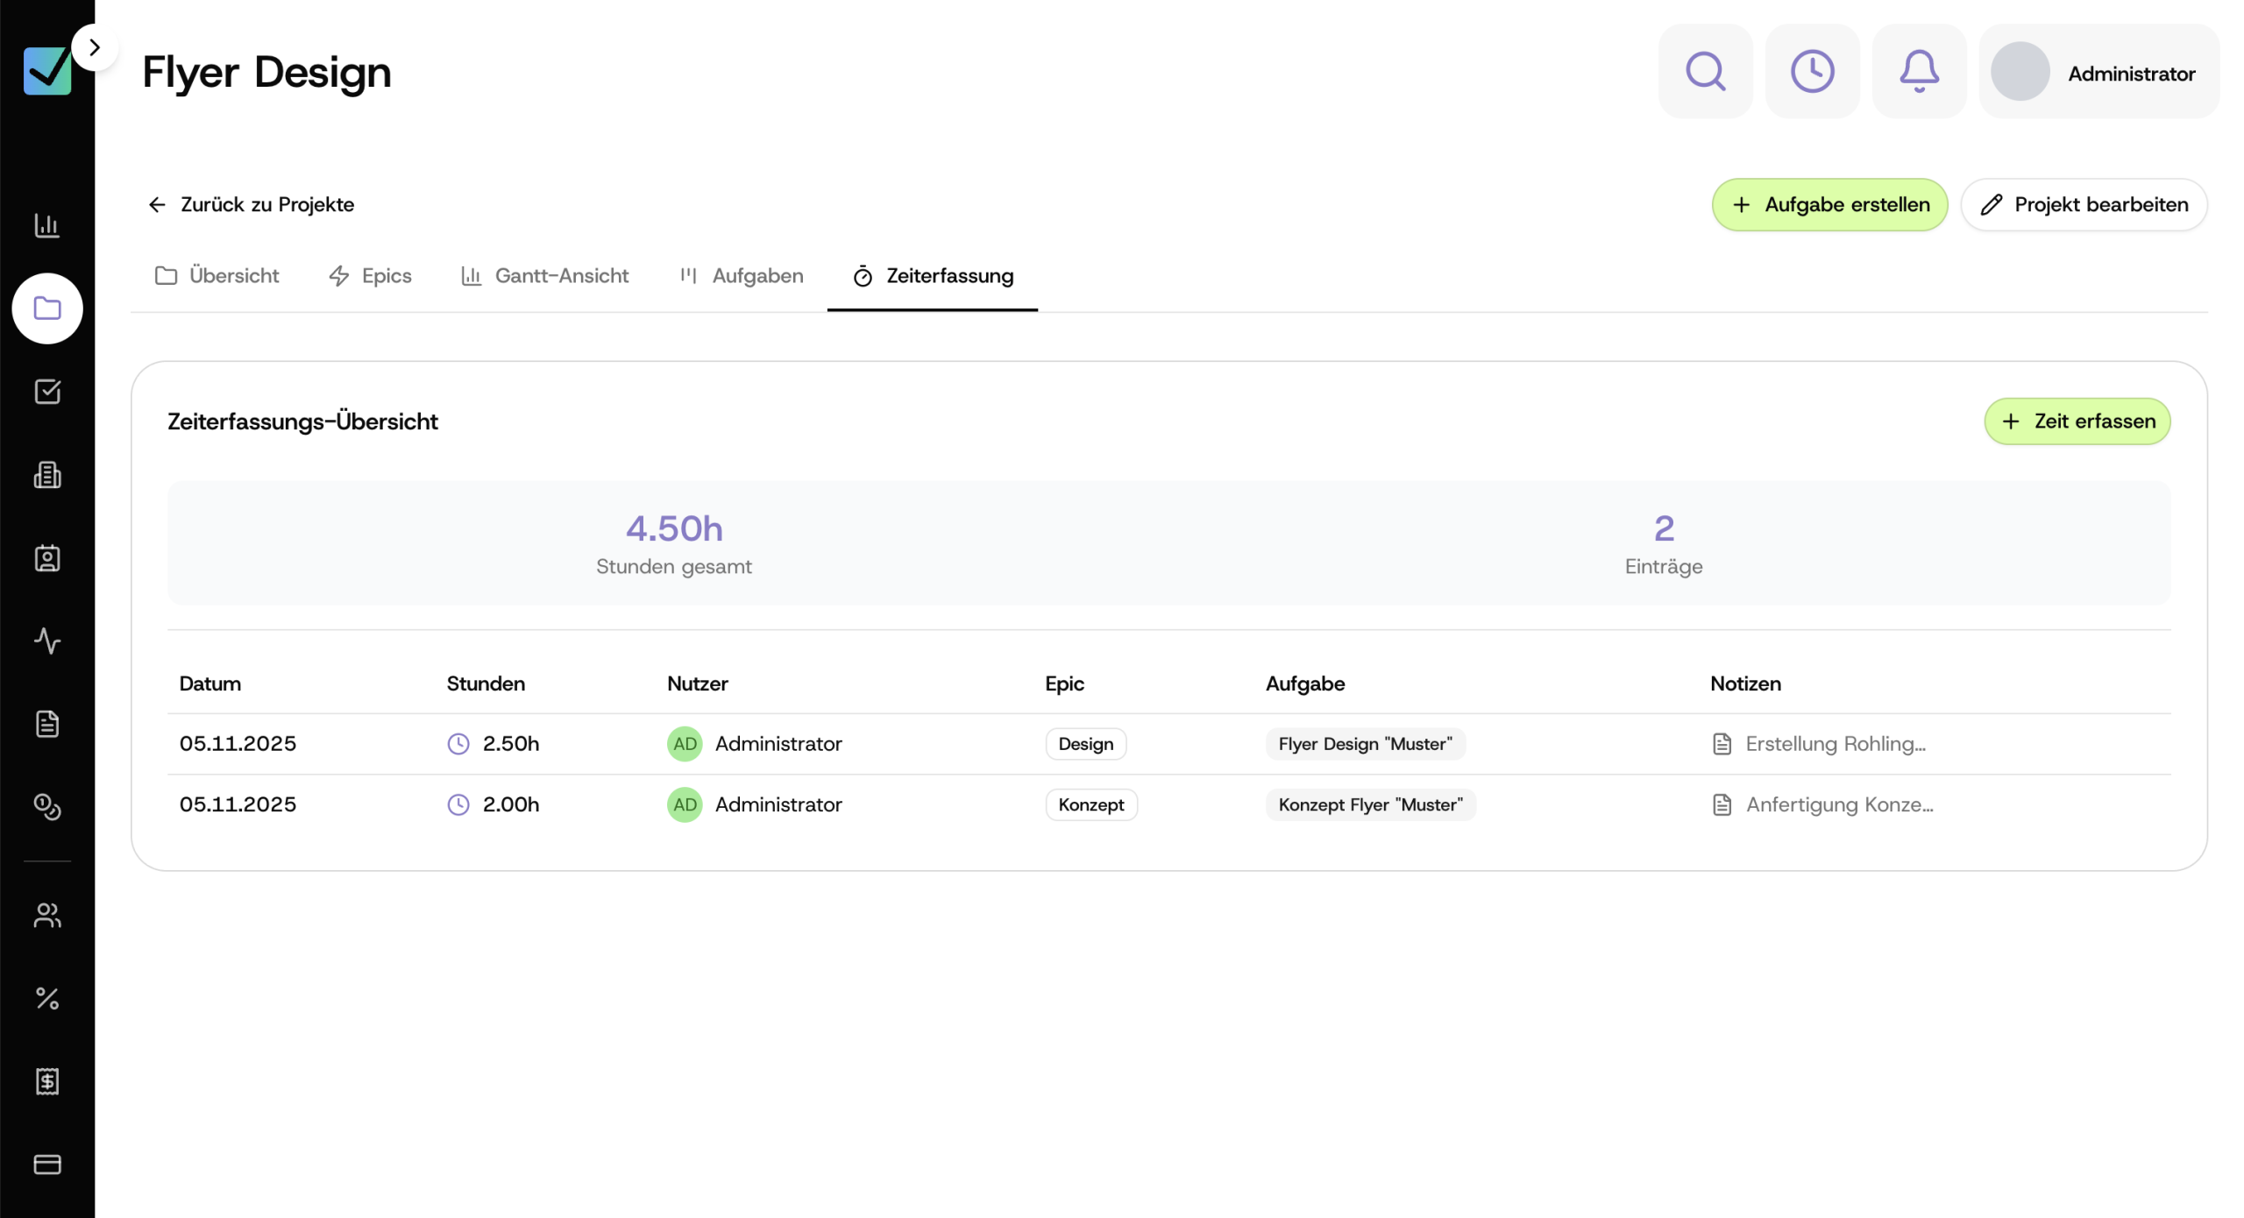Switch to the Gantt-Ansicht tab
The height and width of the screenshot is (1218, 2244).
pos(544,276)
